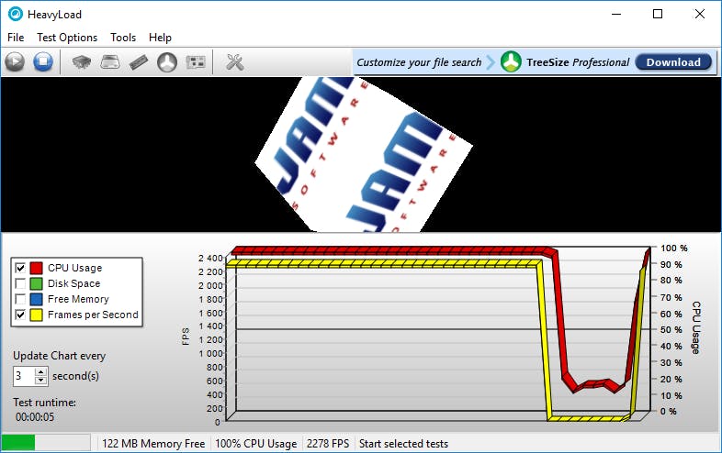Click the Download button for TreeSize
Screen dimensions: 722x453
tap(673, 62)
